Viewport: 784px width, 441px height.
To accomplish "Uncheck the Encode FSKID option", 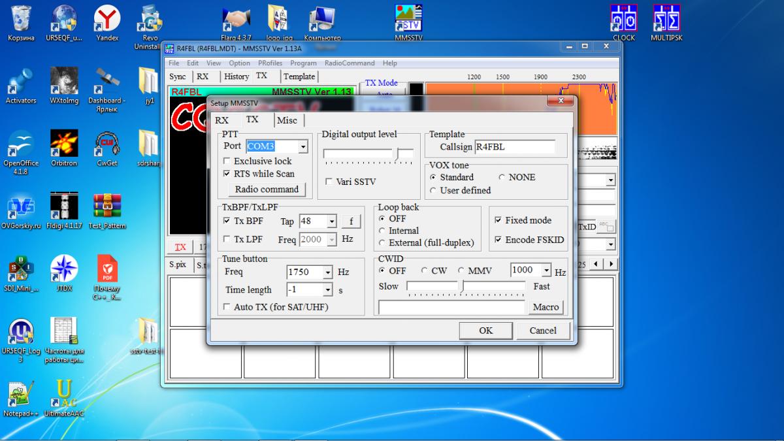I will click(498, 240).
